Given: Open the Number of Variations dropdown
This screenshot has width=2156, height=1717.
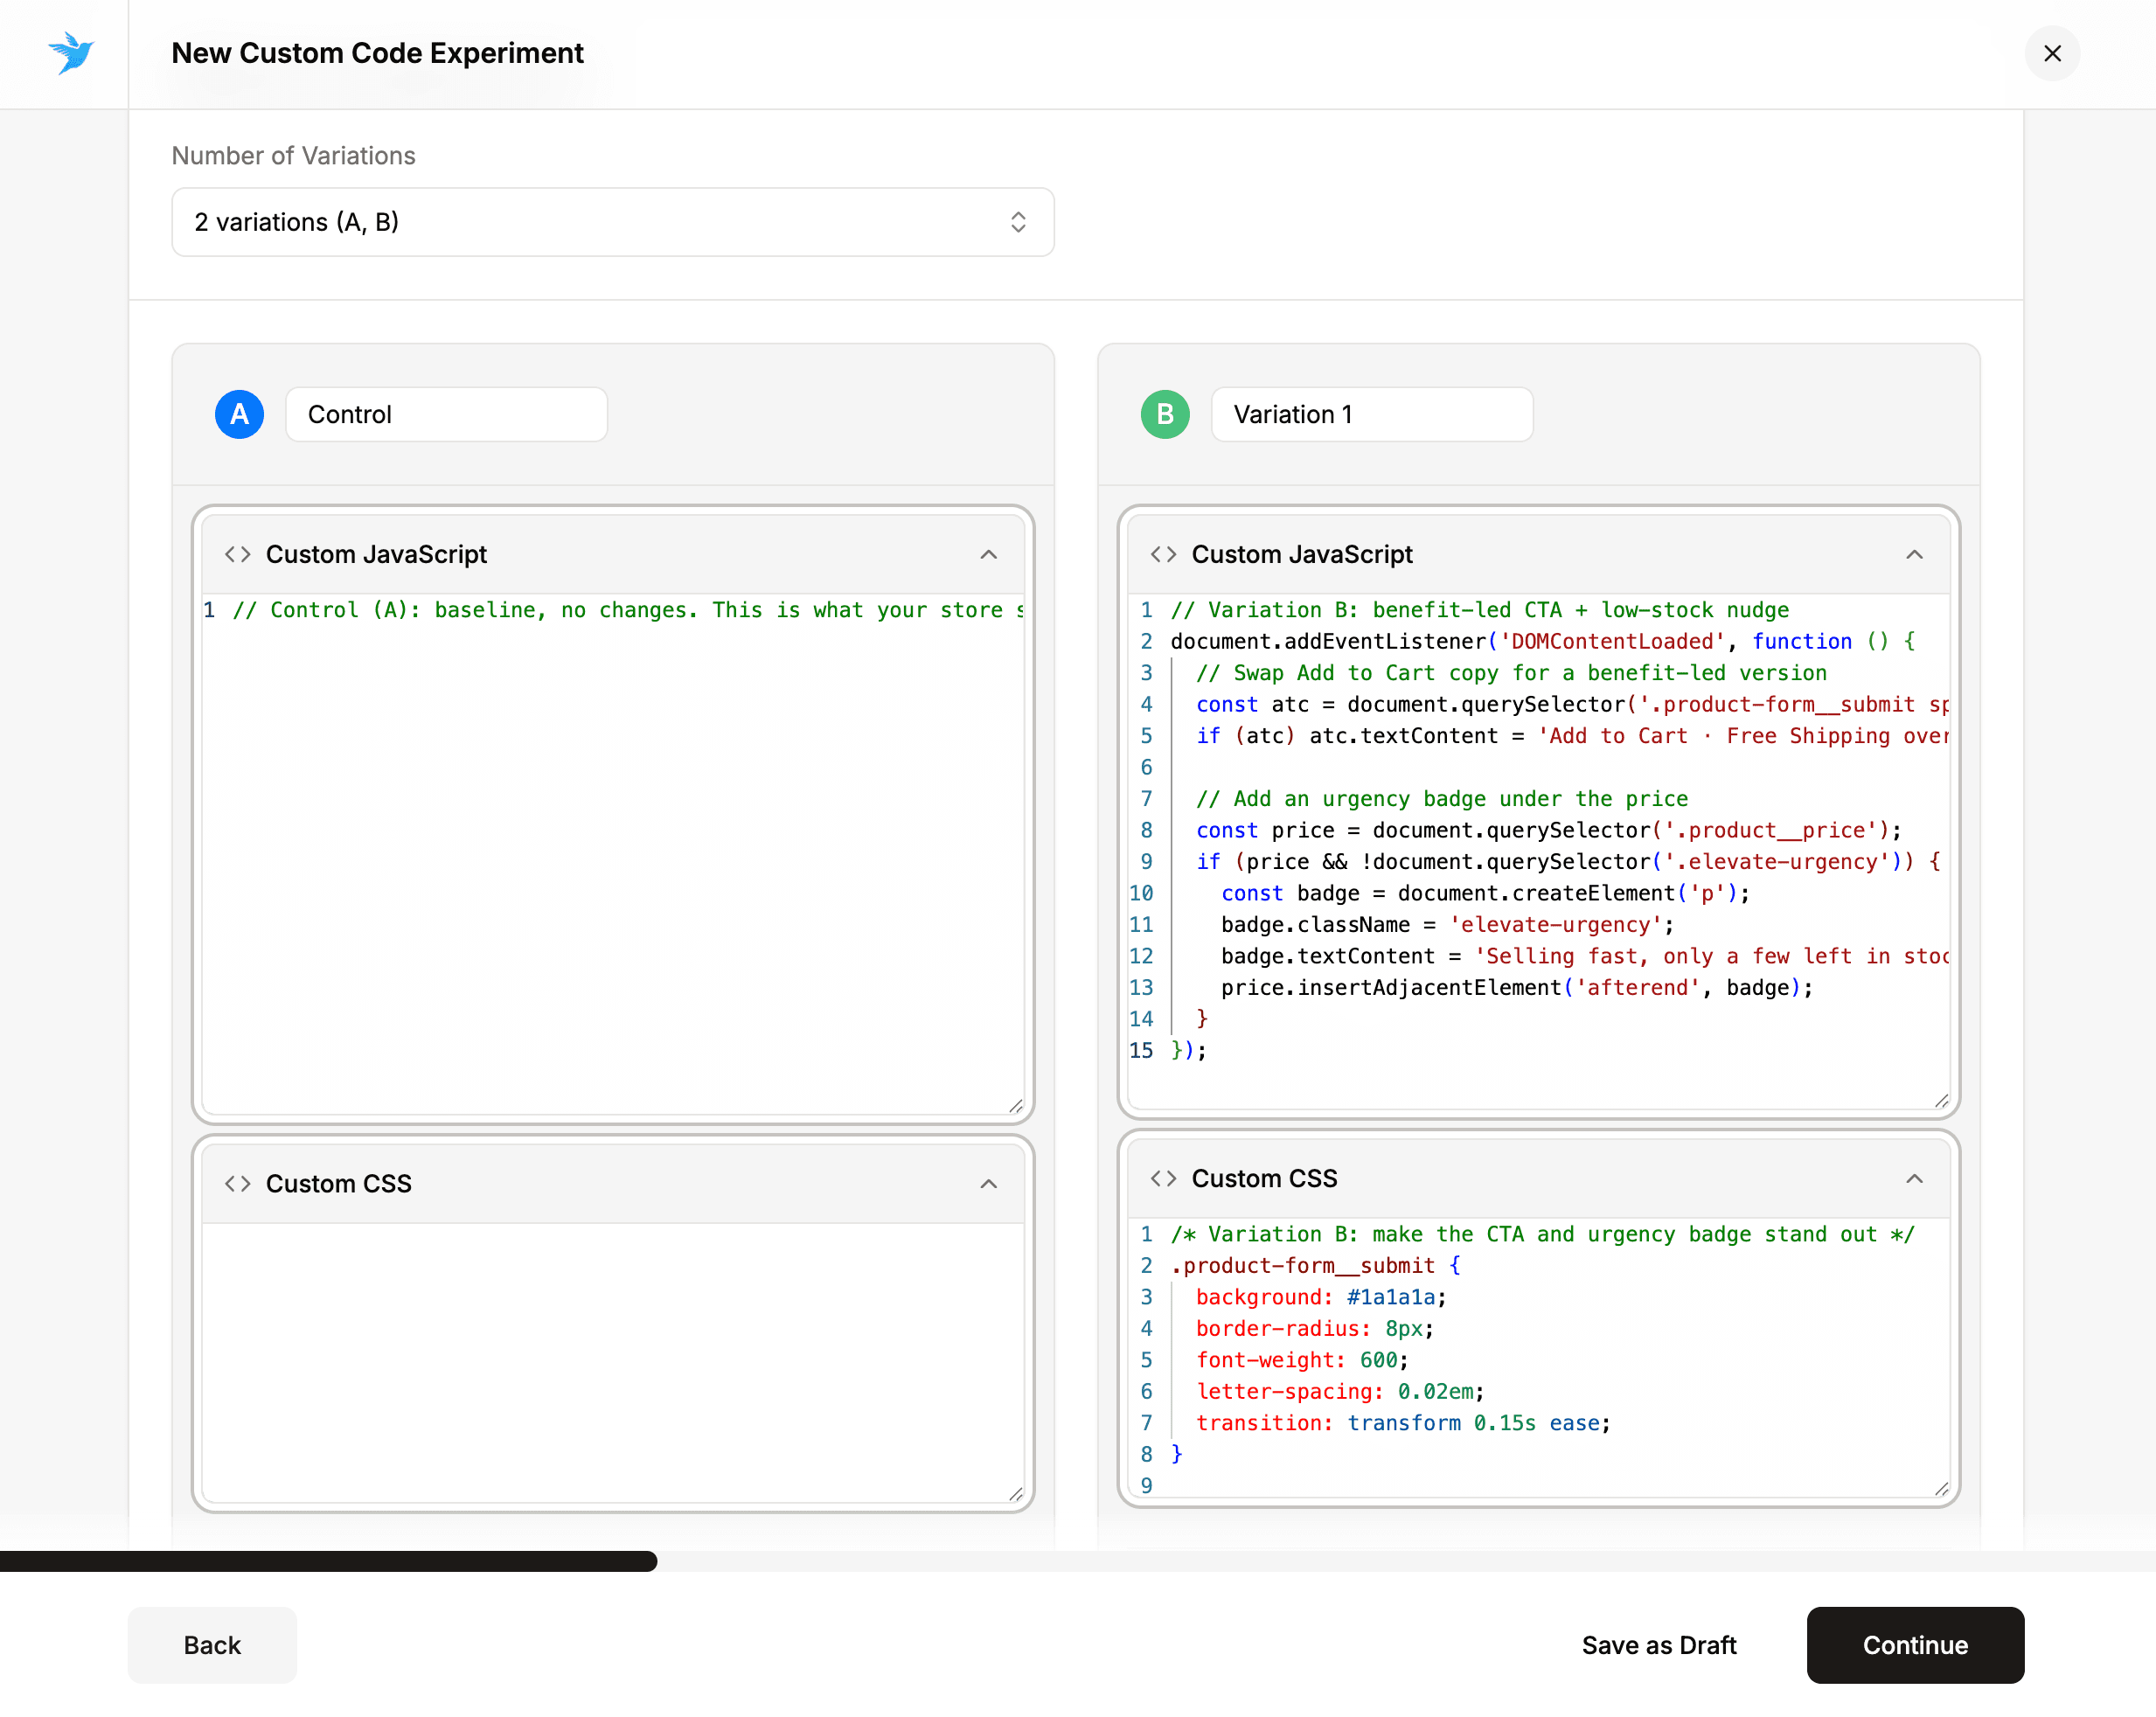Looking at the screenshot, I should pos(613,222).
